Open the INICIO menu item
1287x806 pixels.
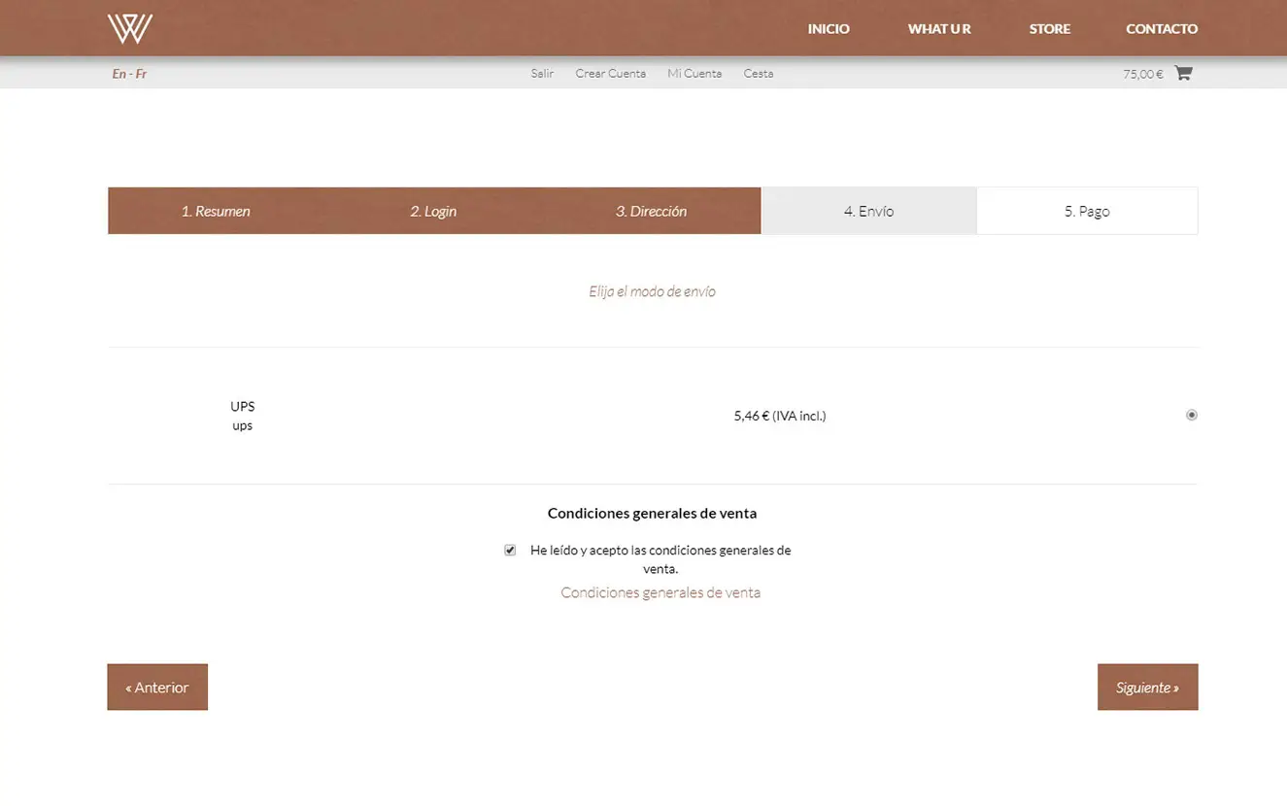[828, 29]
